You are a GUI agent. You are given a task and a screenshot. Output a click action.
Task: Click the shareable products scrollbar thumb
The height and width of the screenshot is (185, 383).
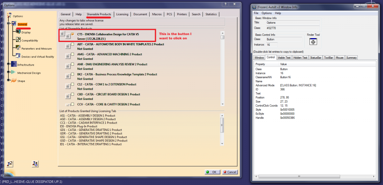pos(222,37)
